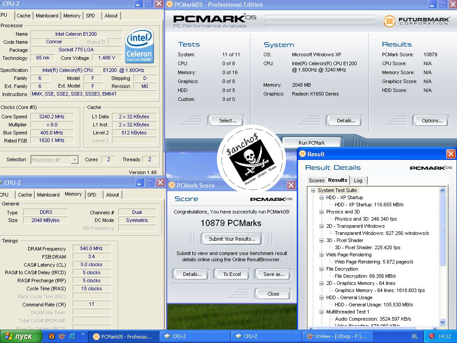Open SPD tab in bottom CPU-Z window

coord(91,195)
